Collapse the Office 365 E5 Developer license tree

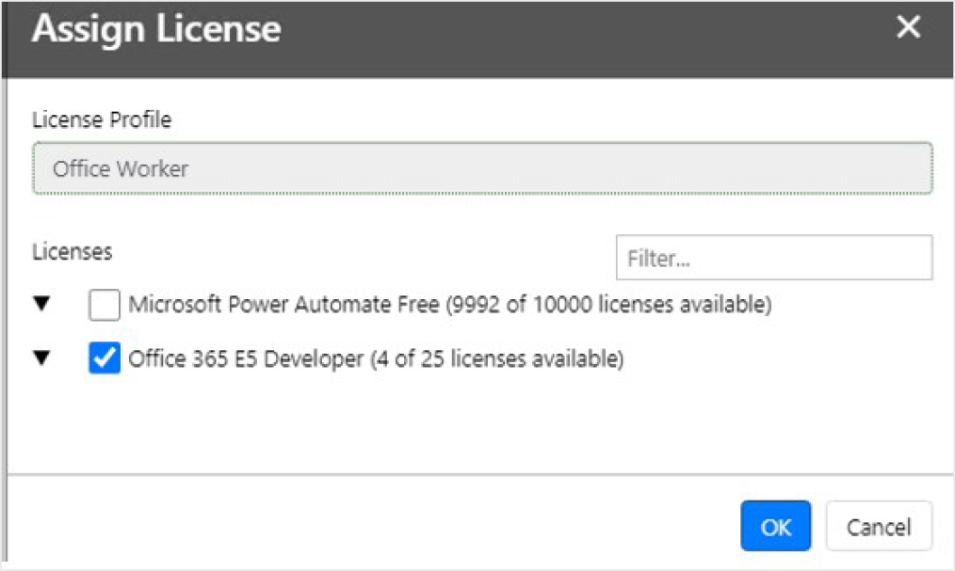click(x=41, y=358)
